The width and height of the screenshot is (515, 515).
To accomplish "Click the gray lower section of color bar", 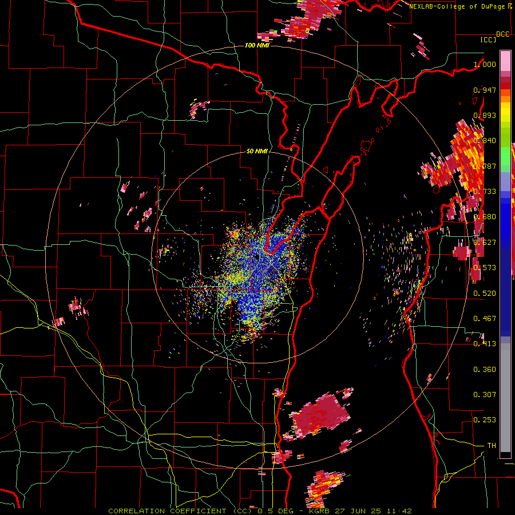I will 505,398.
